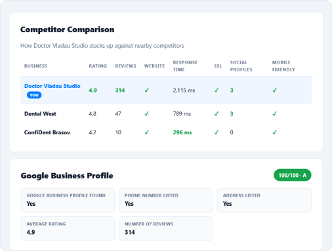The width and height of the screenshot is (332, 251).
Task: Click the ConfiDent Brasov mobile friendly checkmark
Action: coord(274,132)
